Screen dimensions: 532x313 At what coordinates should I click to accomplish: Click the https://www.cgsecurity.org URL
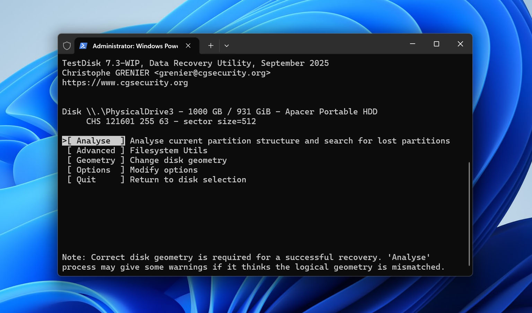point(125,83)
